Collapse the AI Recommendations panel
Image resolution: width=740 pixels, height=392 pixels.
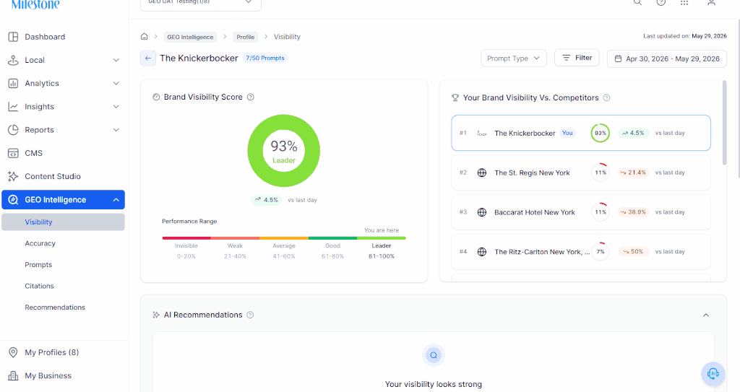(706, 315)
